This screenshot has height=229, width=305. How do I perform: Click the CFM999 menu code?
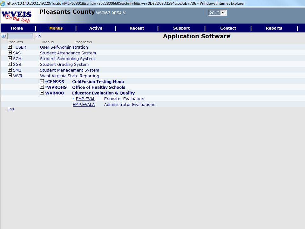coord(56,81)
